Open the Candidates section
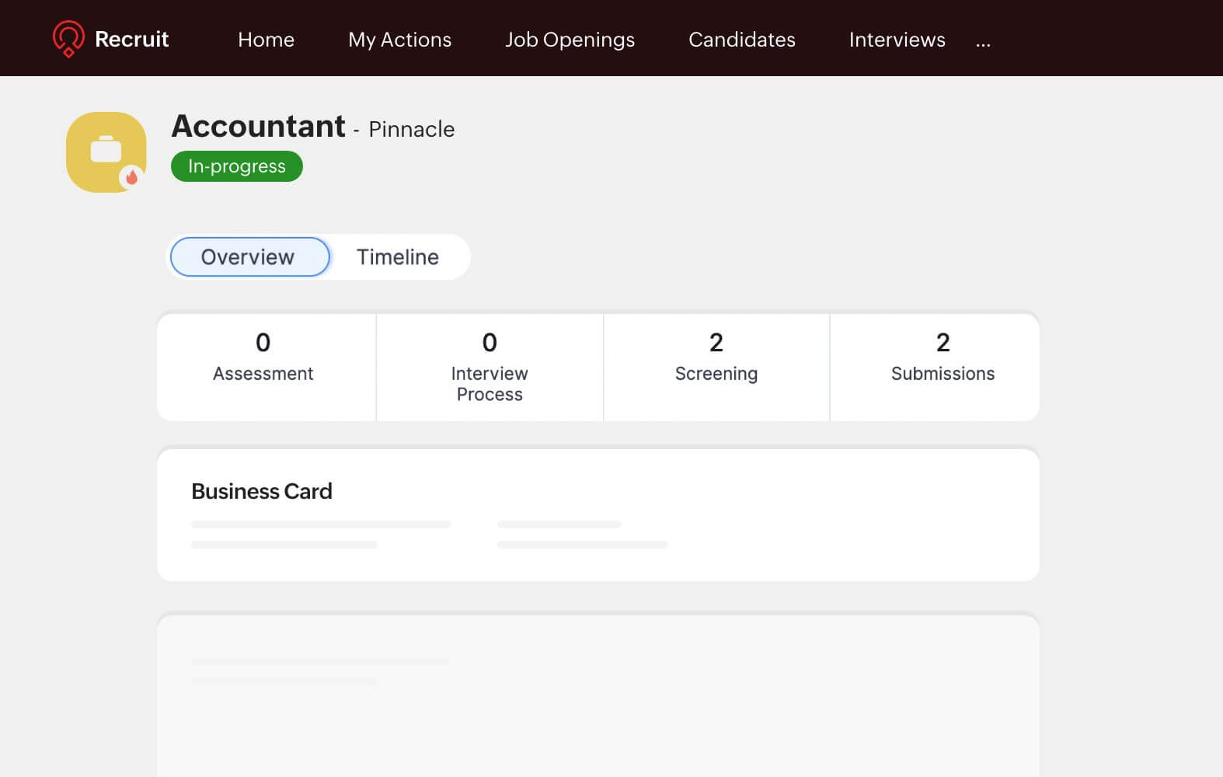Image resolution: width=1223 pixels, height=777 pixels. pos(741,40)
